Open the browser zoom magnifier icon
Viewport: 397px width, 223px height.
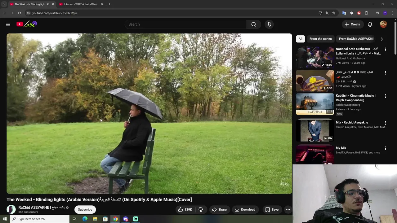click(327, 13)
